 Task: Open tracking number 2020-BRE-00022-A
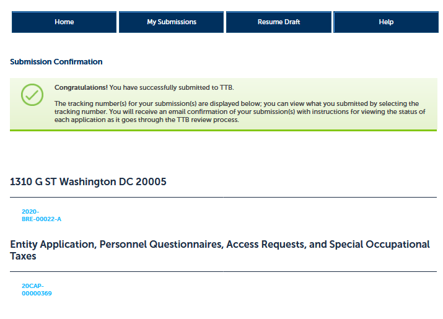41,216
